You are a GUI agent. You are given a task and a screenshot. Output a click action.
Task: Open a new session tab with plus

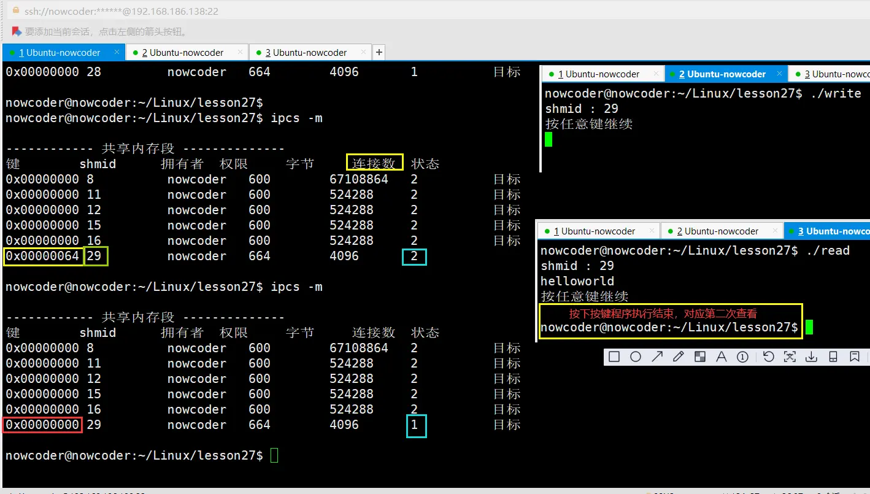pyautogui.click(x=379, y=52)
